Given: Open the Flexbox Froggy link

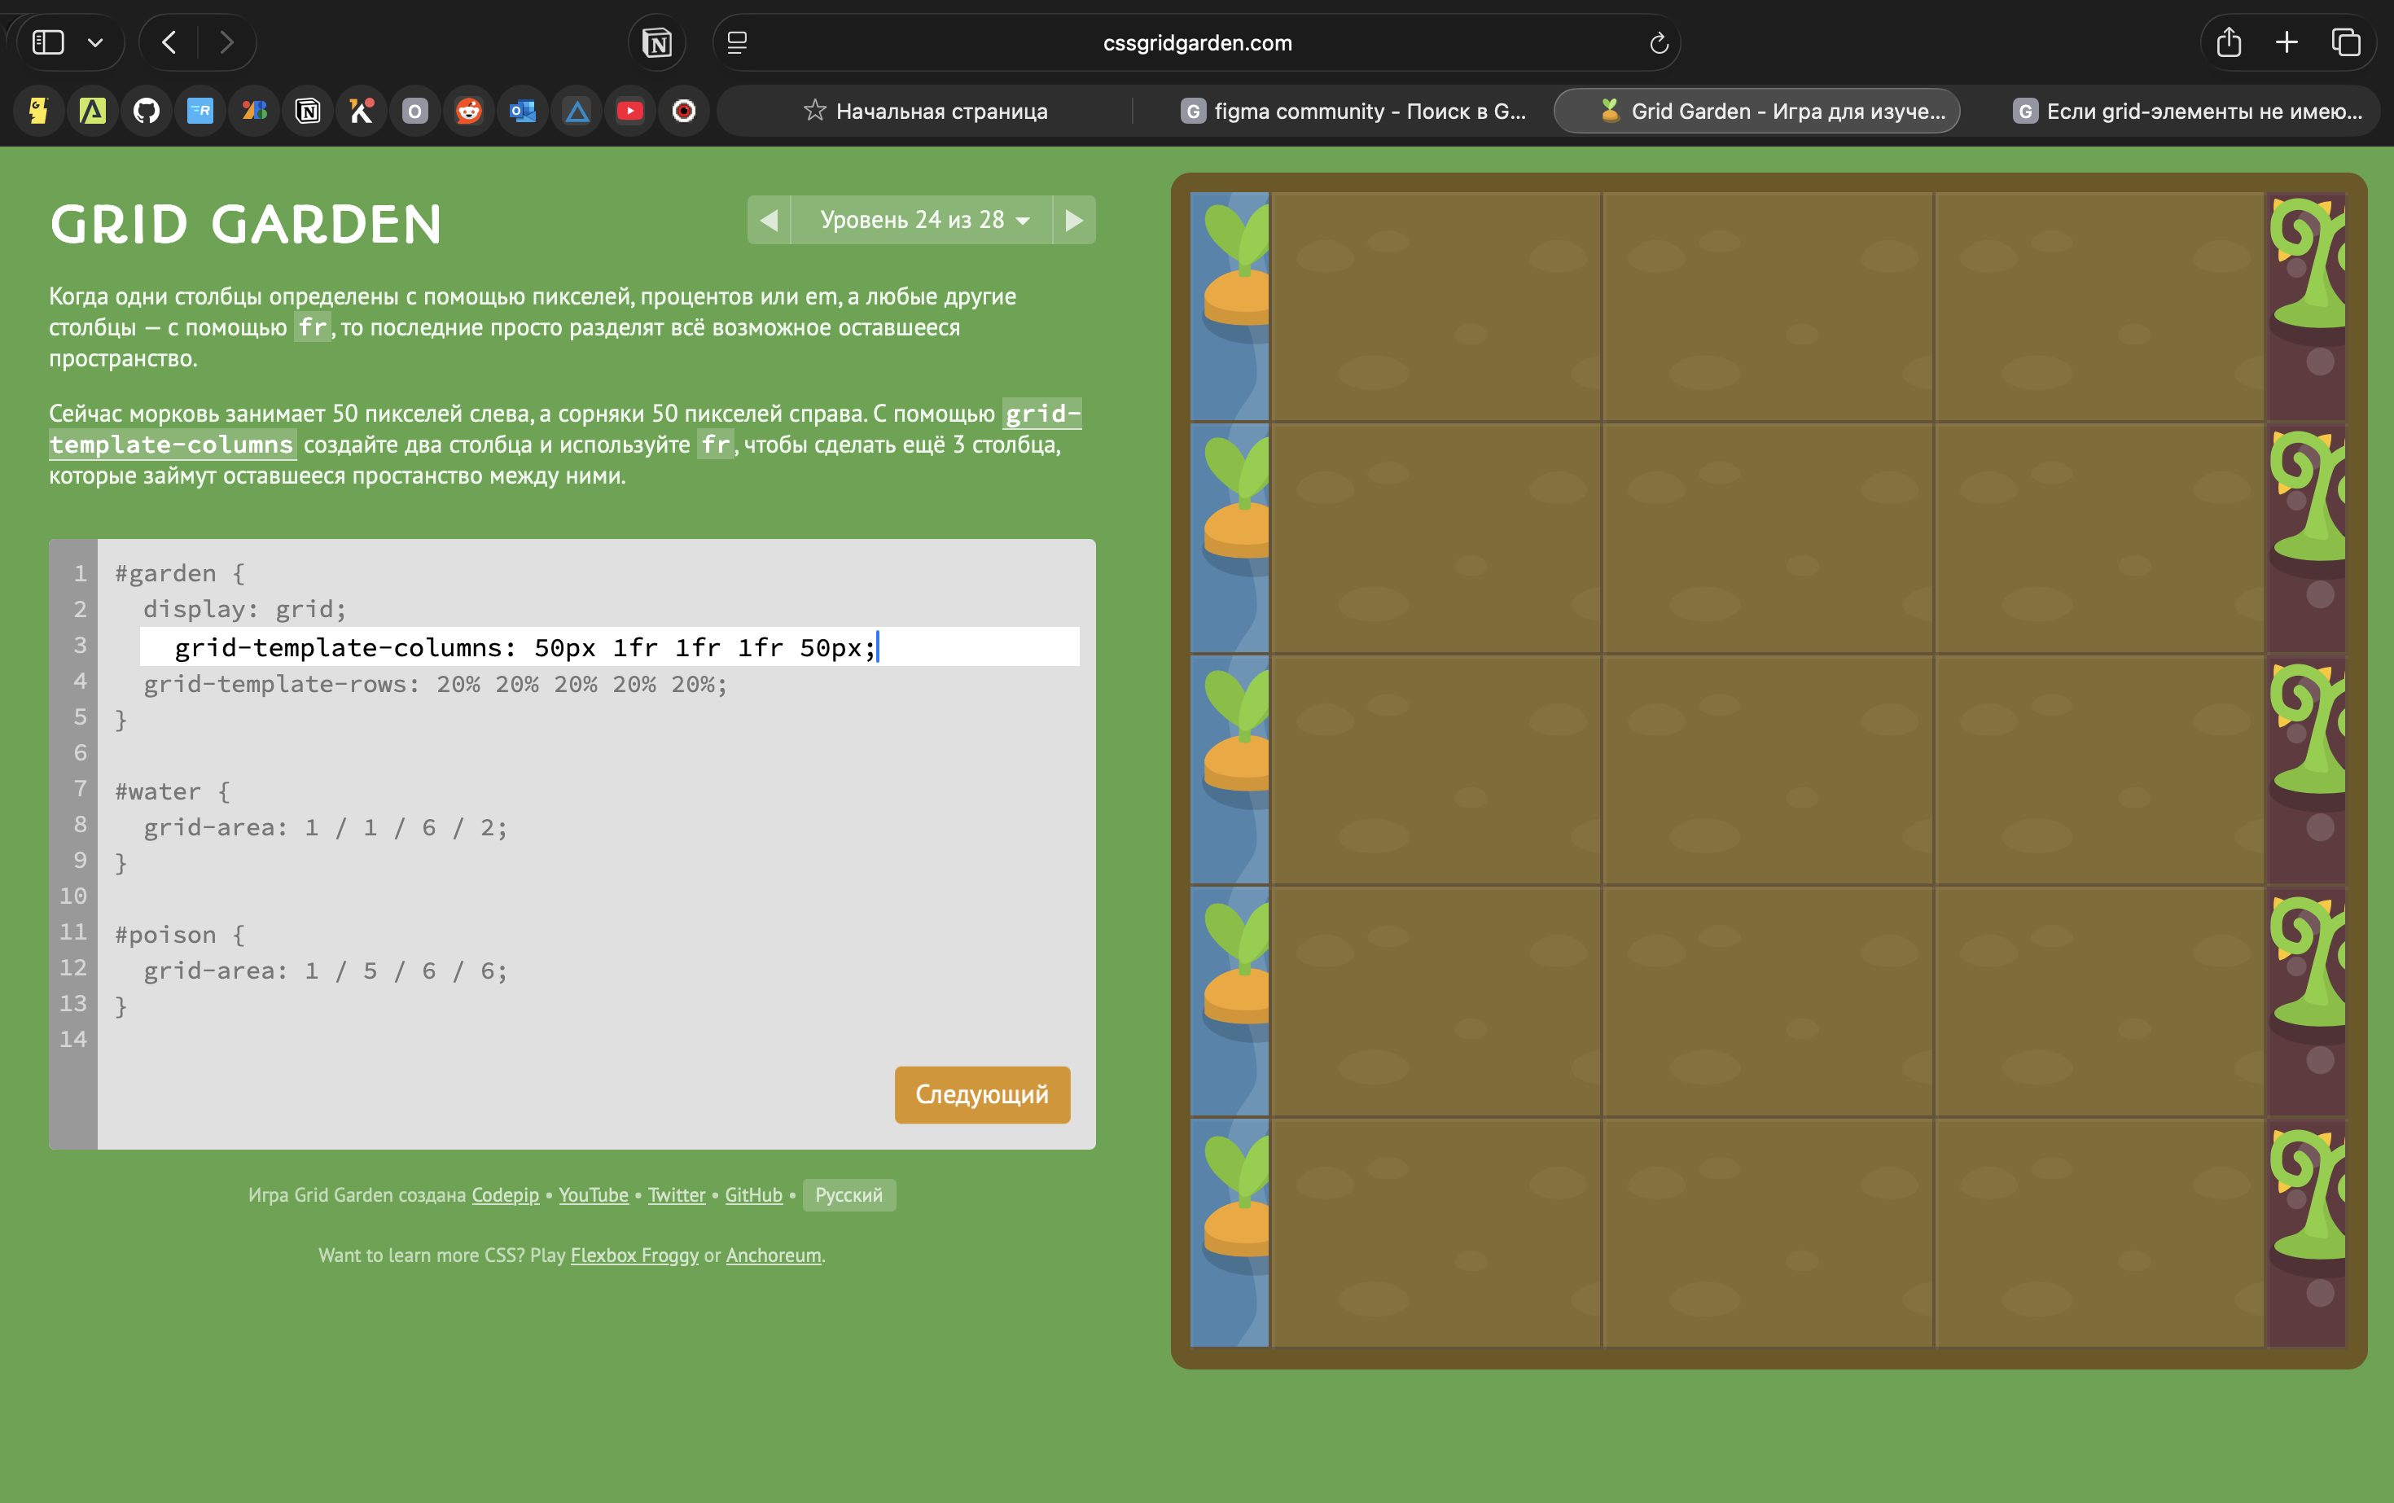Looking at the screenshot, I should point(634,1255).
